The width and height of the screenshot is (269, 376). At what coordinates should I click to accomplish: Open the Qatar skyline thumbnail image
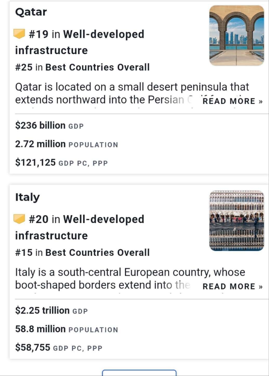tap(237, 35)
